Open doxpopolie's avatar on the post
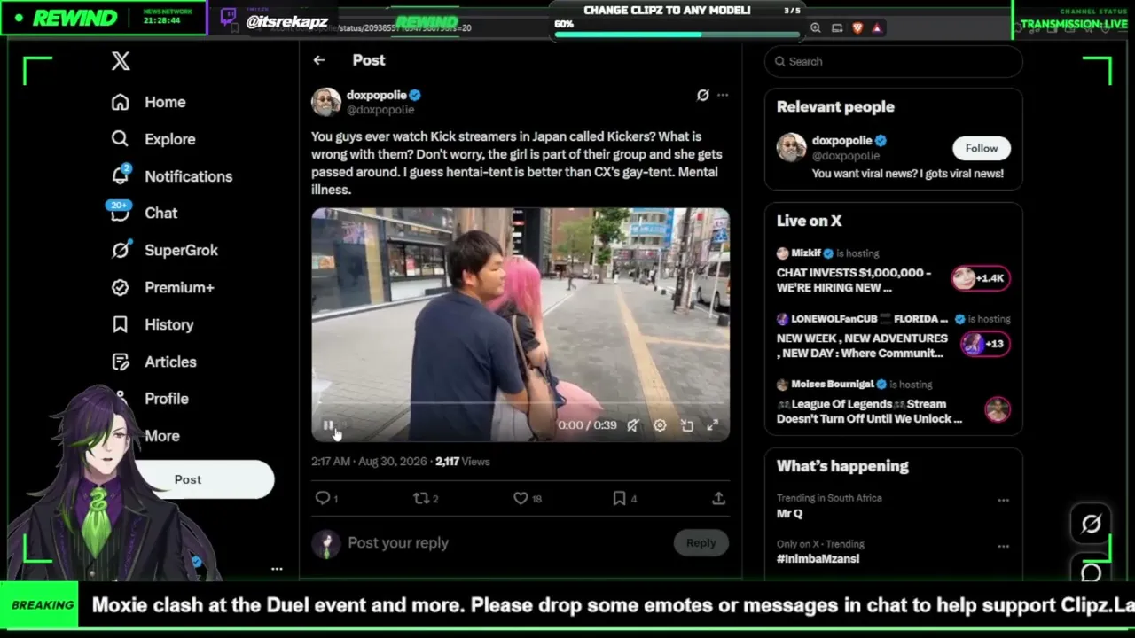 pos(325,102)
